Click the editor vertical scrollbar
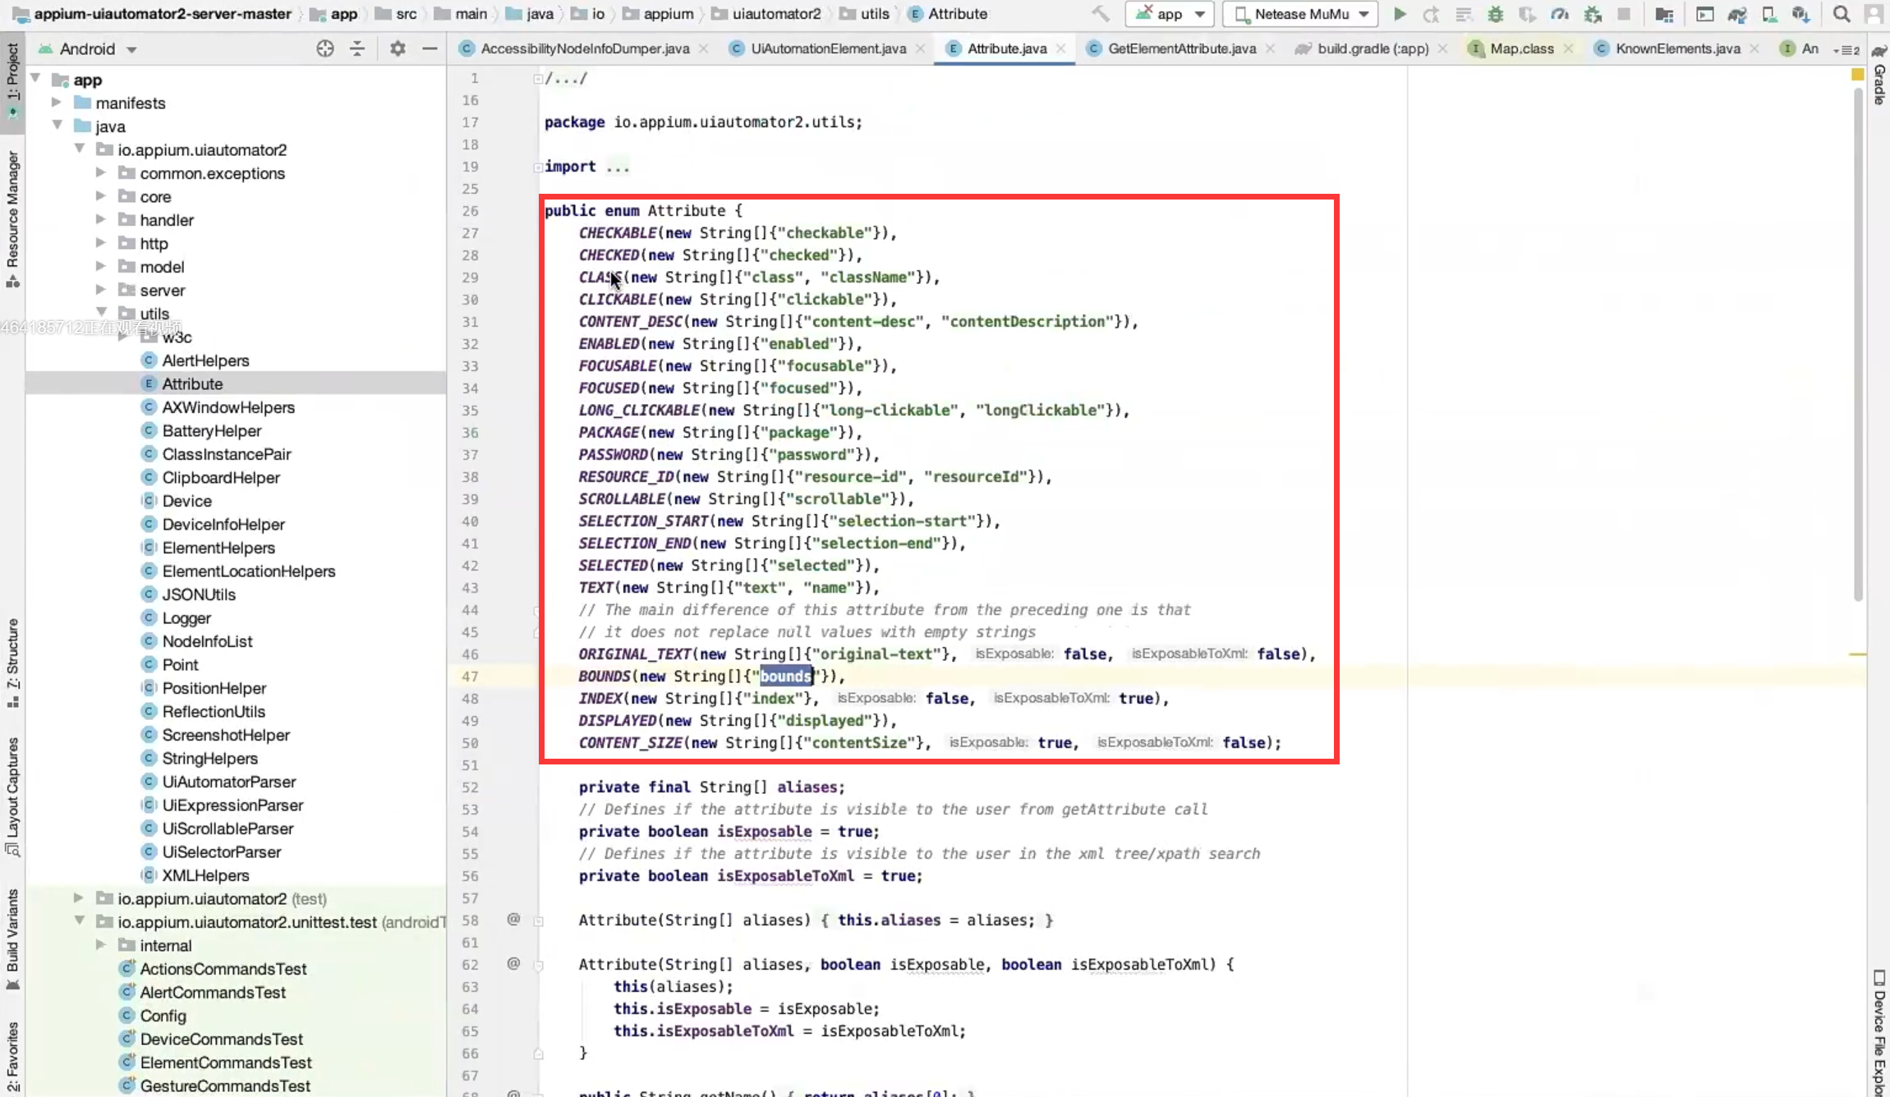The image size is (1890, 1097). point(1858,345)
